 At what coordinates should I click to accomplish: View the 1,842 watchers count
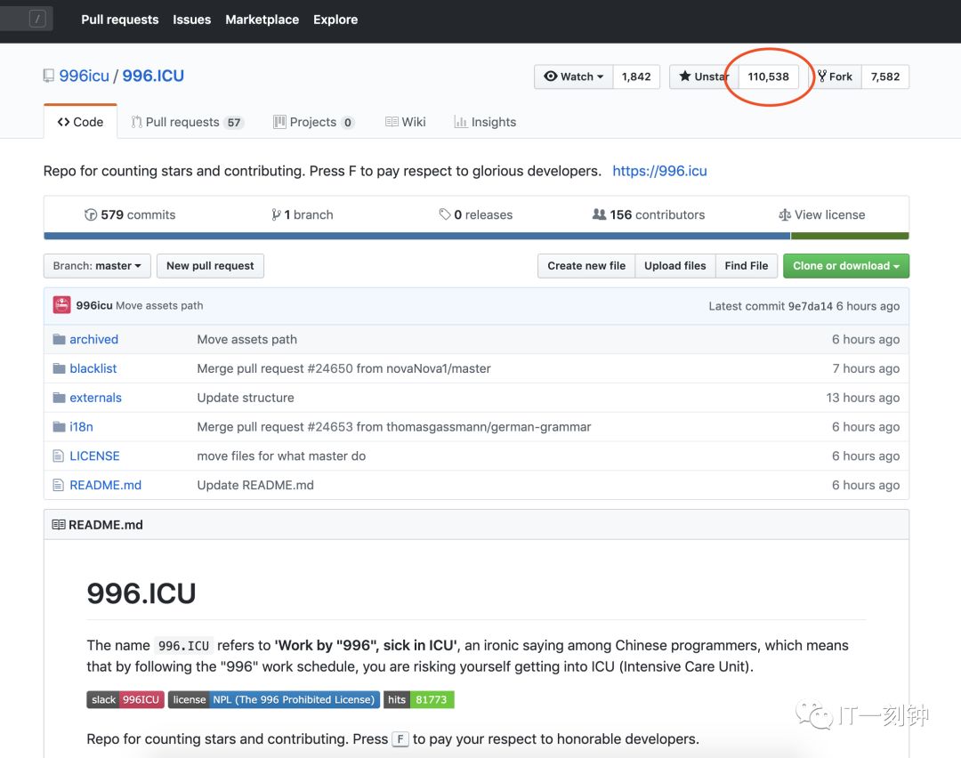point(636,77)
